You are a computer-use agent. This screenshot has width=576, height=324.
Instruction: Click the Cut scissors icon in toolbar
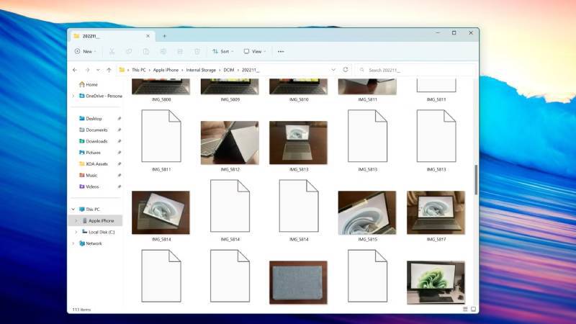[x=112, y=52]
